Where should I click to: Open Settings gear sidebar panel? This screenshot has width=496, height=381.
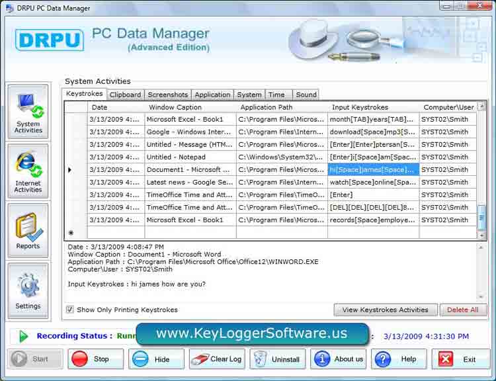pos(28,290)
